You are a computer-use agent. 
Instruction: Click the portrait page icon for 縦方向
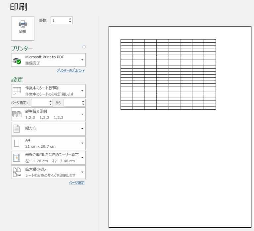coord(17,129)
